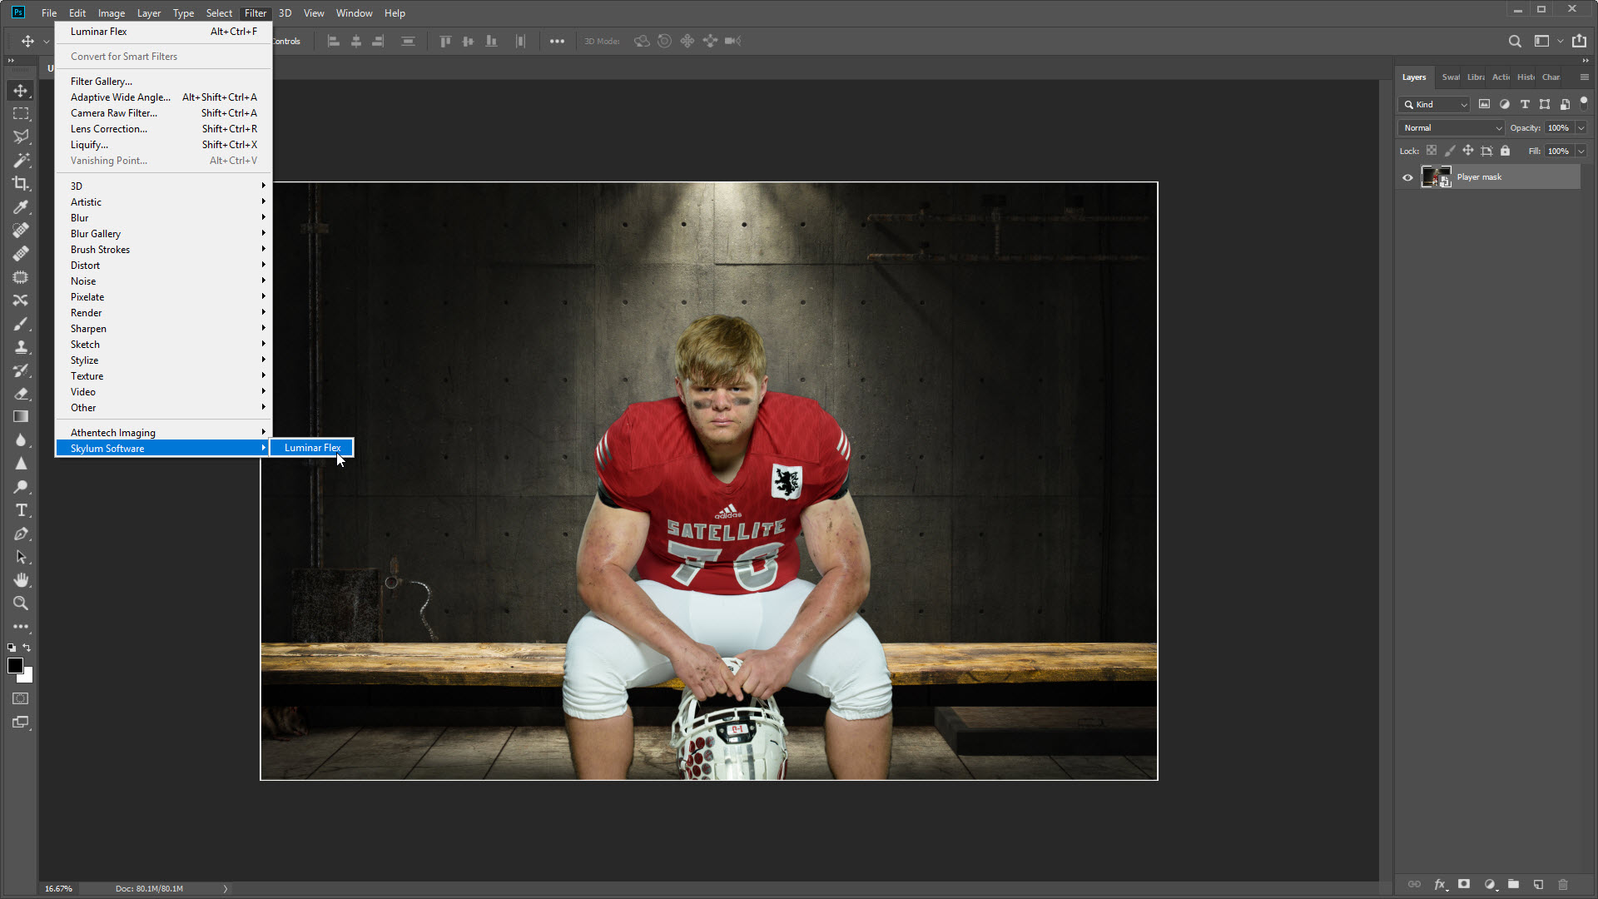
Task: Open the Normal blend mode dropdown
Action: [1452, 128]
